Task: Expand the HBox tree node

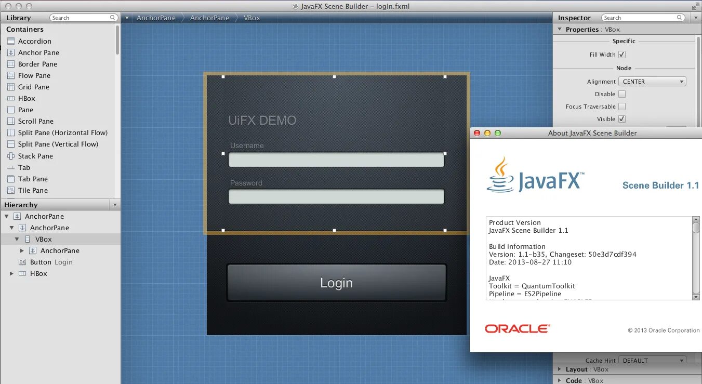Action: pyautogui.click(x=11, y=273)
